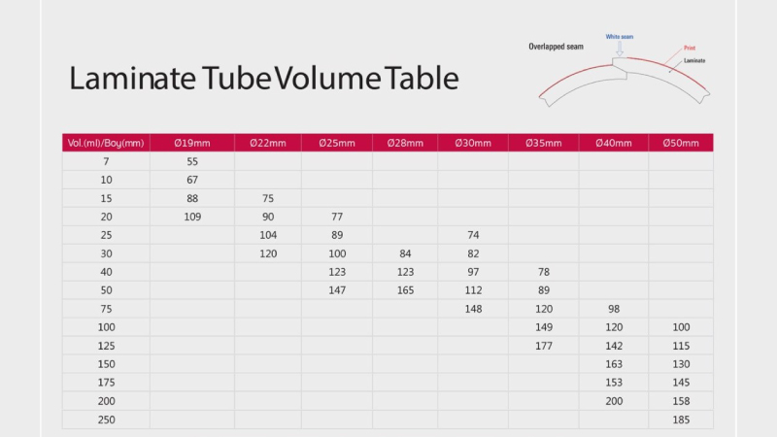This screenshot has height=437, width=777.
Task: Click the curved seam cross-section drawing
Action: click(625, 82)
